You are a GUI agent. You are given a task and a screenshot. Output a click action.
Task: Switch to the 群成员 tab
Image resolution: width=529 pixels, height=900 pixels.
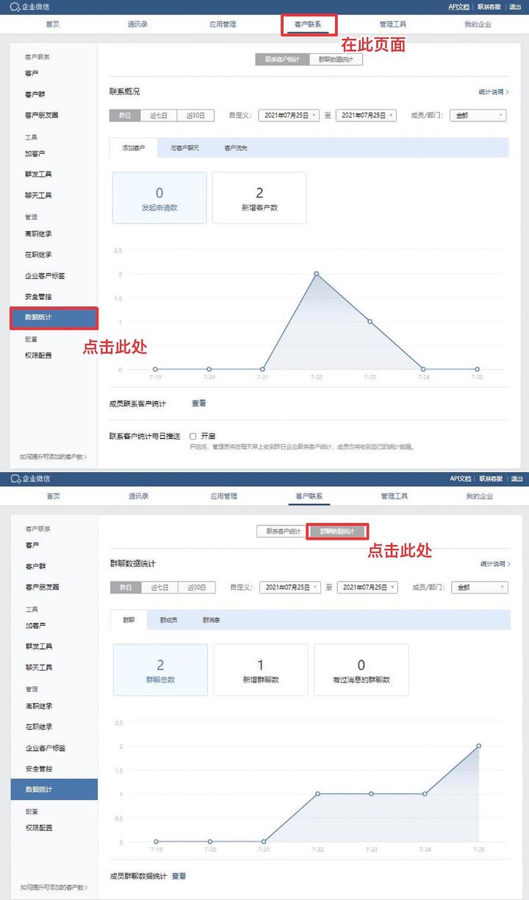169,620
